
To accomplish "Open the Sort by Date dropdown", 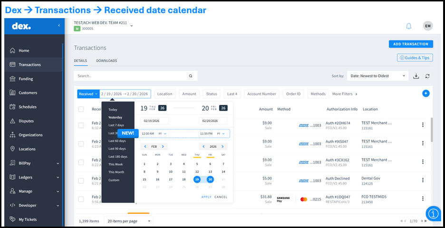I will click(x=377, y=76).
